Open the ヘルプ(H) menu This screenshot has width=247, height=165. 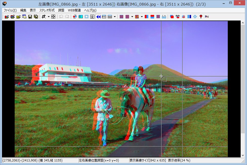[90, 10]
